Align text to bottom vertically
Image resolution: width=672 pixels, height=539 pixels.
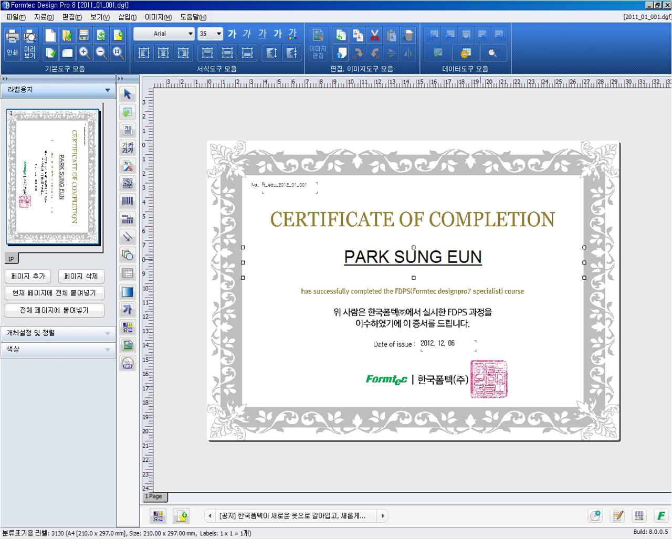point(247,52)
